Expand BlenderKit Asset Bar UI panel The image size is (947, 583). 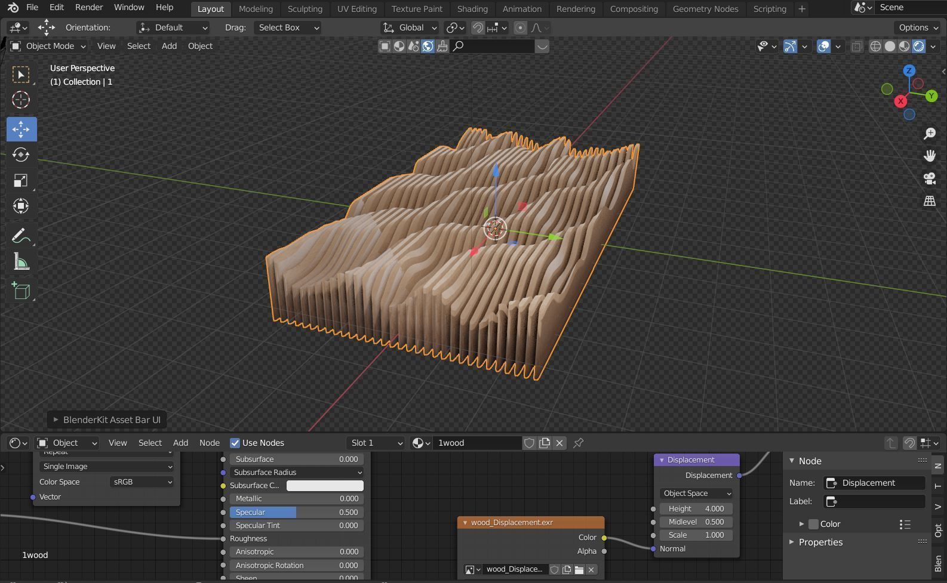coord(107,419)
